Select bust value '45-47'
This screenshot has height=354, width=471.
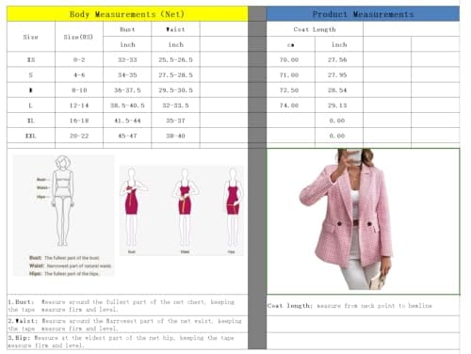[x=127, y=136]
